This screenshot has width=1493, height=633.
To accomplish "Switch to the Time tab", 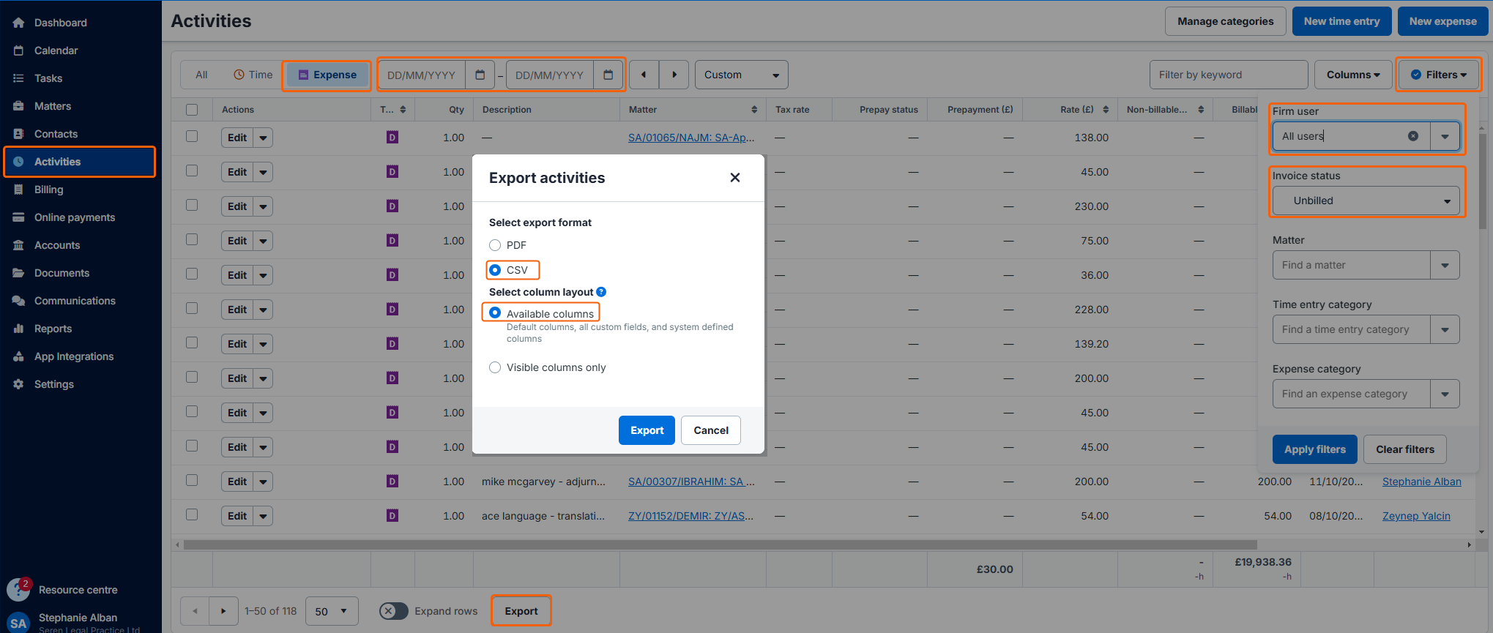I will (x=253, y=75).
